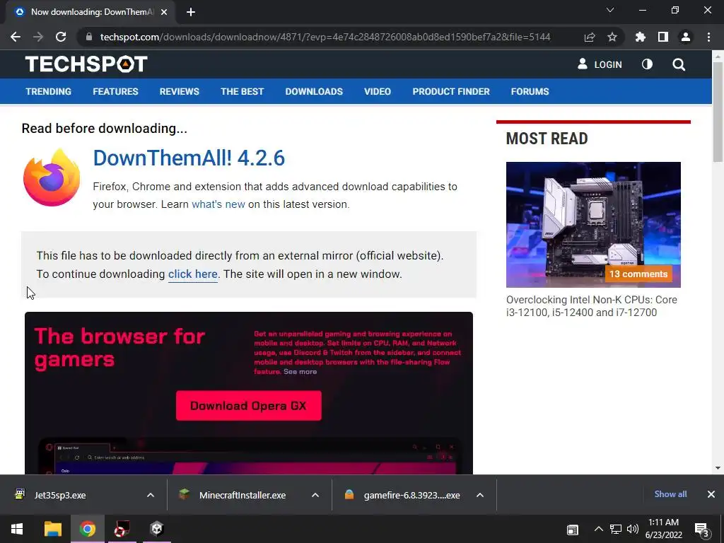The width and height of the screenshot is (724, 543).
Task: Open the notification center icon
Action: pos(701,530)
